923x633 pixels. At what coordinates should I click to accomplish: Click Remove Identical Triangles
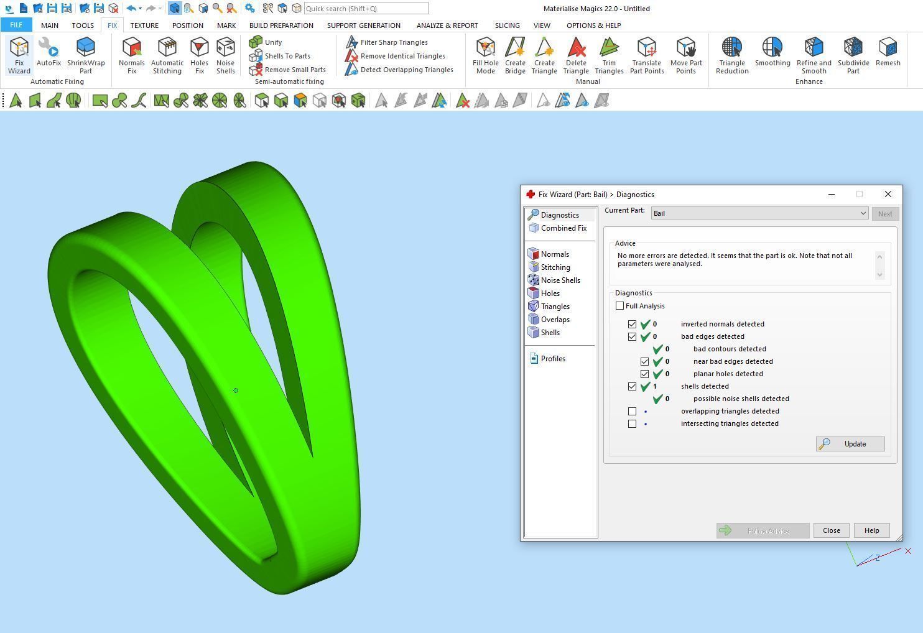395,56
